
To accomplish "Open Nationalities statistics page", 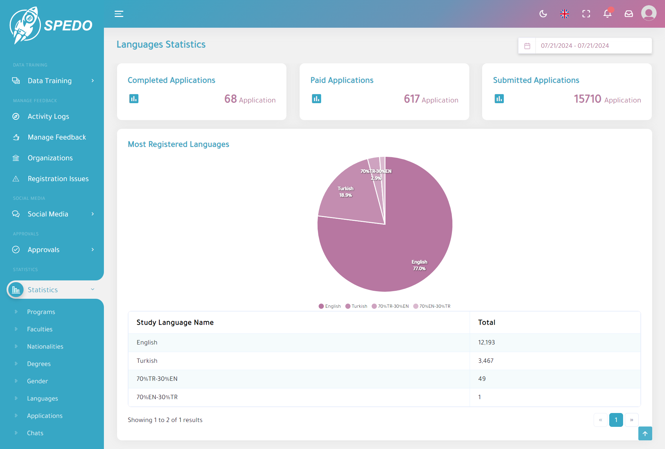I will pos(45,347).
